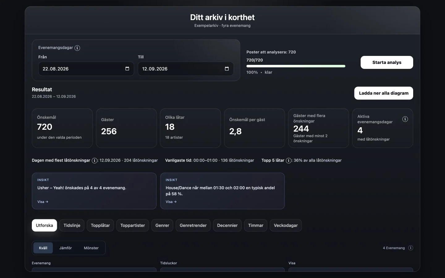This screenshot has height=278, width=445.
Task: Open the Topplåtar tab
Action: (x=100, y=225)
